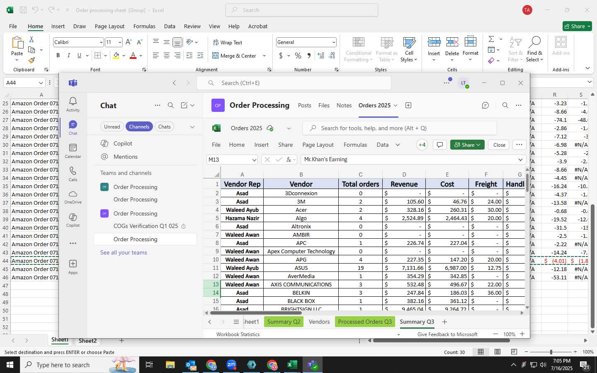Open Formulas tab in Excel ribbon
Image resolution: width=597 pixels, height=373 pixels.
[x=144, y=26]
